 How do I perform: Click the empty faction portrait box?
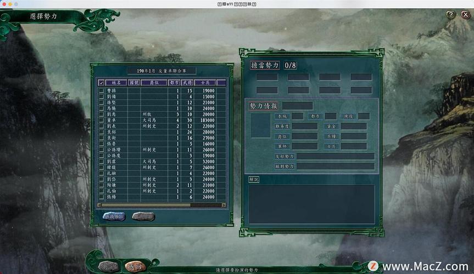pos(260,125)
